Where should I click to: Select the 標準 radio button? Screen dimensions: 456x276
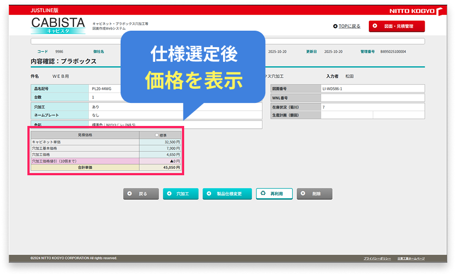[x=157, y=135]
